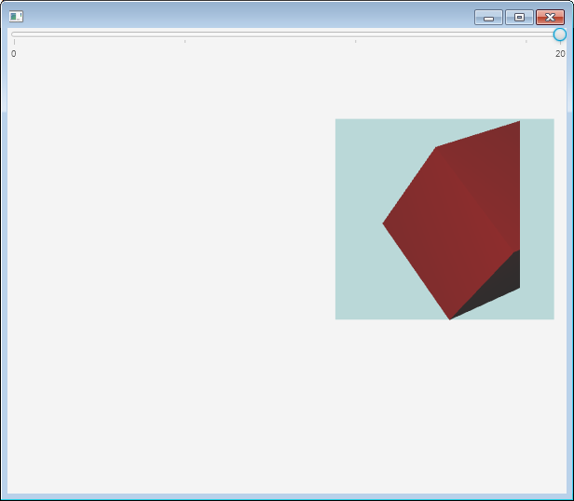This screenshot has height=501, width=574.
Task: Click the slider track near its midpoint
Action: pos(286,34)
